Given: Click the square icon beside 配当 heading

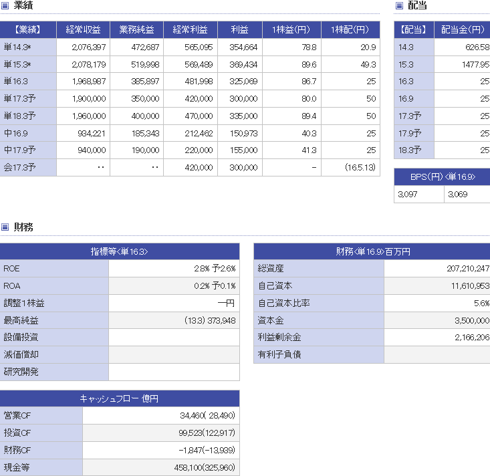Looking at the screenshot, I should coord(400,6).
